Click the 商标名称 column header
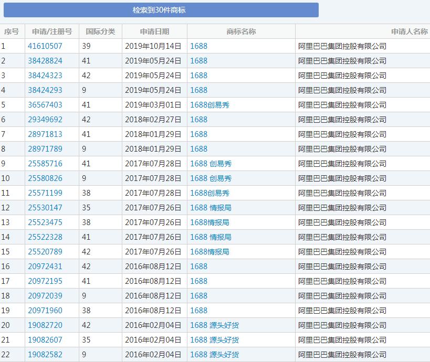430x362 pixels. [x=241, y=31]
